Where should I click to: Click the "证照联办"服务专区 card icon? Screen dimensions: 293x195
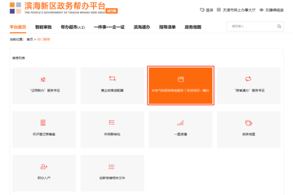point(43,80)
